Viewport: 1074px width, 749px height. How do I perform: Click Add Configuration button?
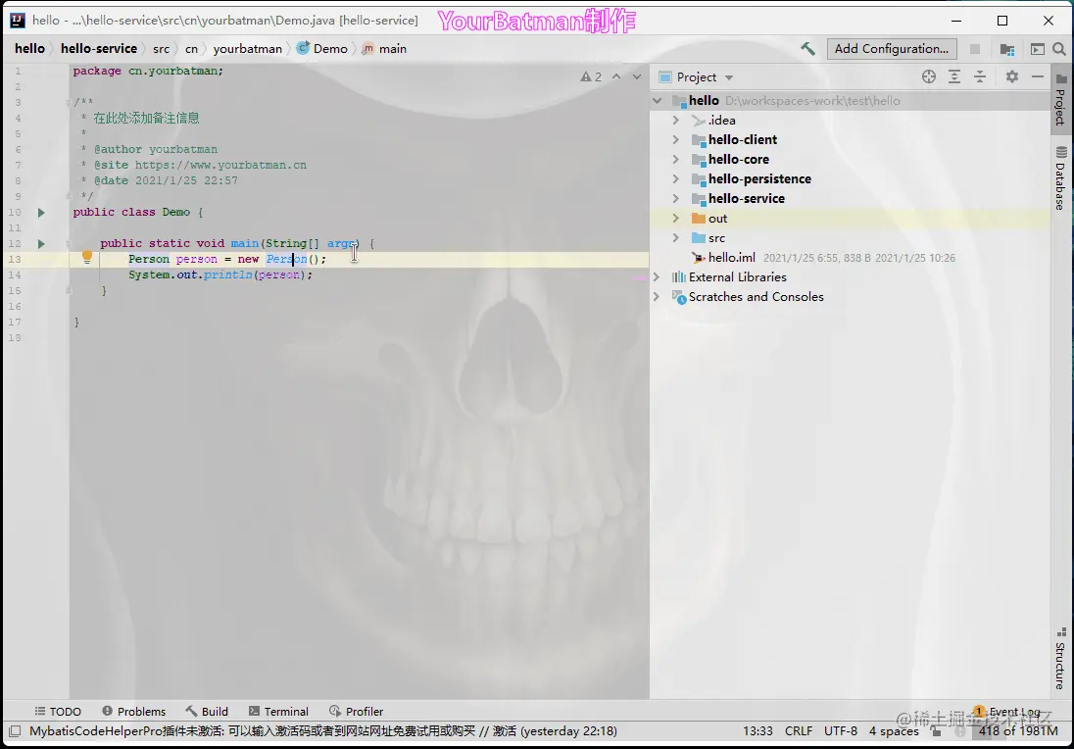pos(891,49)
